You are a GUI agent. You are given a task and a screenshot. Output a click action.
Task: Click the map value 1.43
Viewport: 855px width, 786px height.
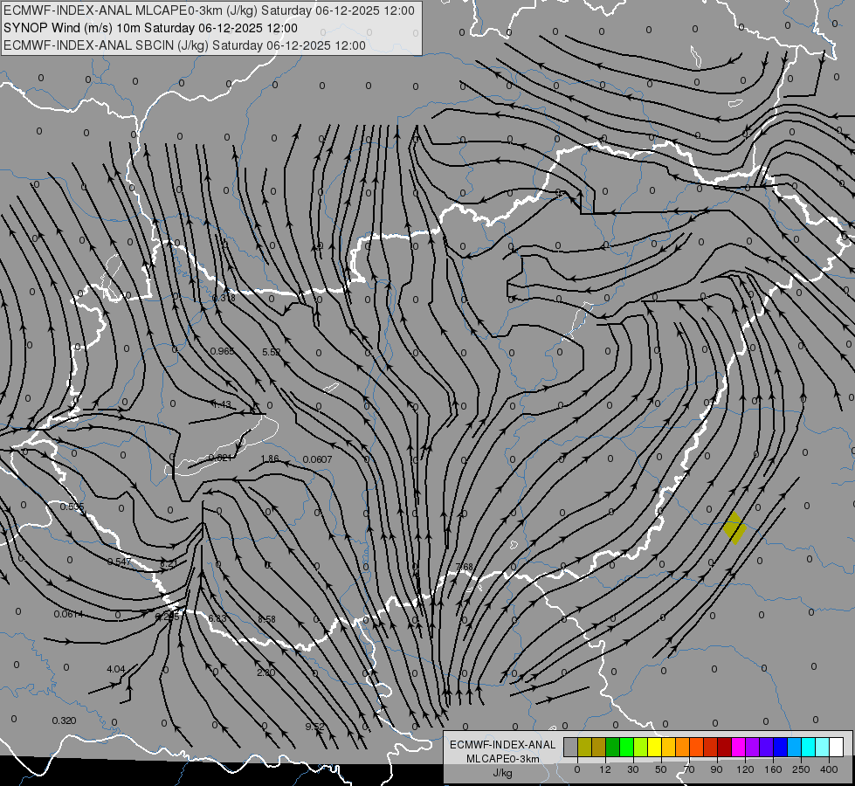[x=221, y=404]
